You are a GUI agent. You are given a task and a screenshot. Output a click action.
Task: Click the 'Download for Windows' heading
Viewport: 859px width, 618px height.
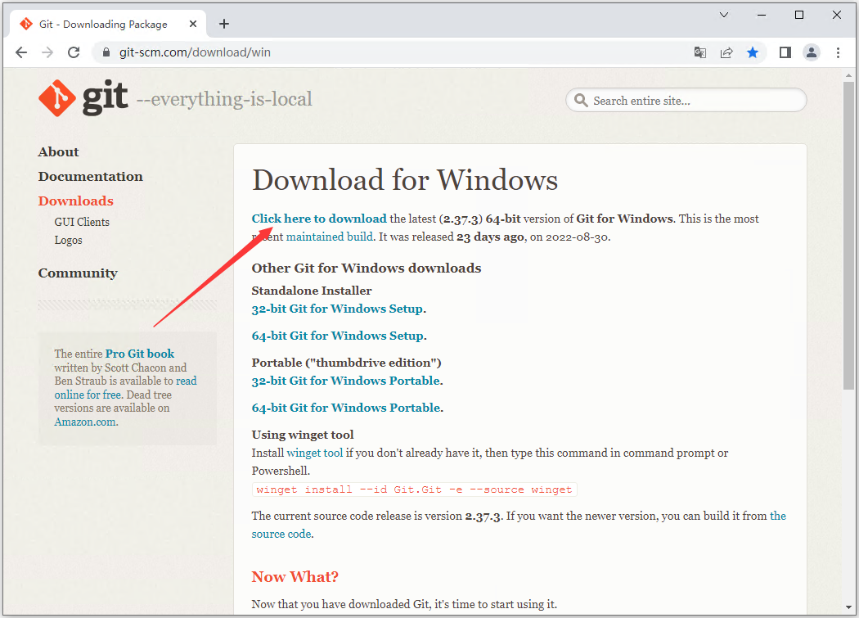[x=405, y=180]
